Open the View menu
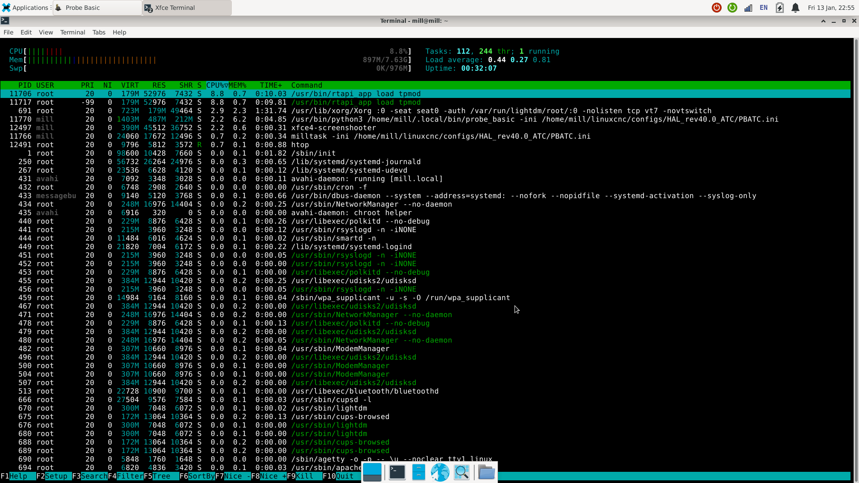Viewport: 859px width, 483px height. click(x=46, y=32)
